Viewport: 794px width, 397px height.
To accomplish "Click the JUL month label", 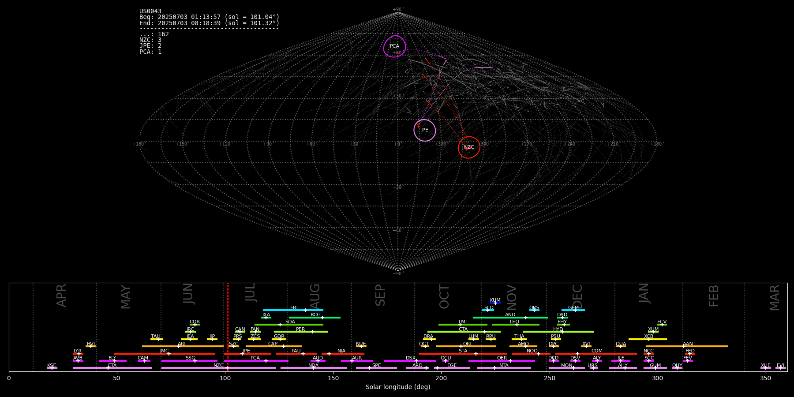I will 251,293.
